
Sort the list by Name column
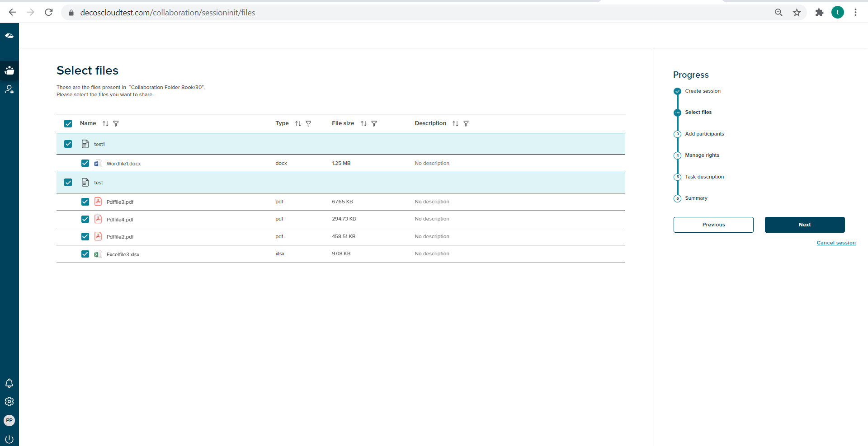click(x=105, y=124)
